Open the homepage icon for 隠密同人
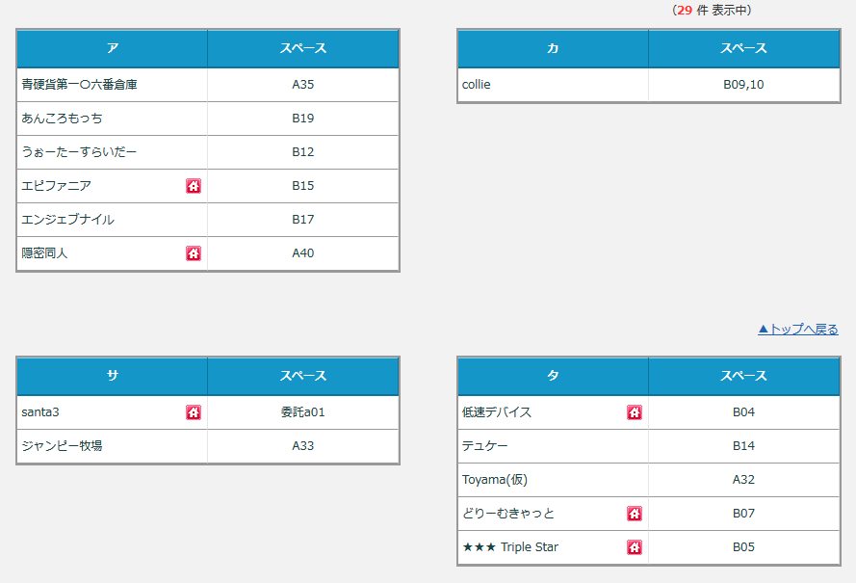Viewport: 856px width, 583px height. (x=194, y=253)
